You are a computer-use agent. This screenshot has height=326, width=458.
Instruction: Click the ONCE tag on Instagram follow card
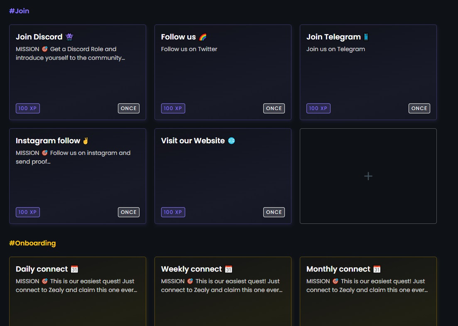[x=129, y=212]
